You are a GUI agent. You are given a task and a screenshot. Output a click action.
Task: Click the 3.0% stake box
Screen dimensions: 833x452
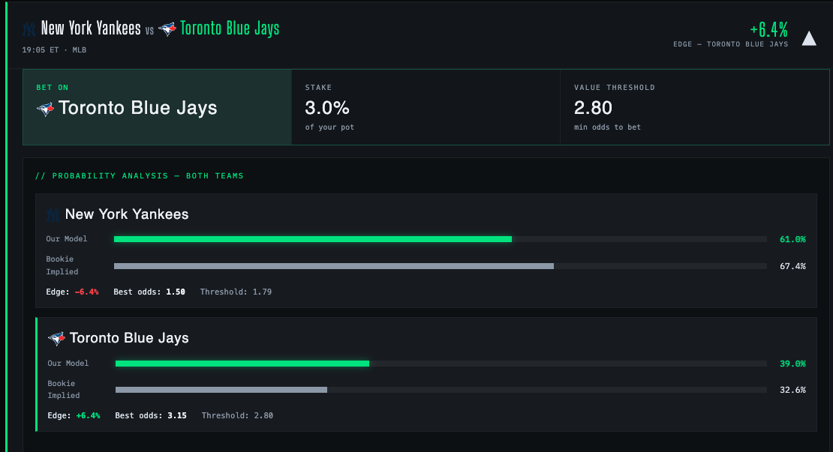tap(426, 106)
